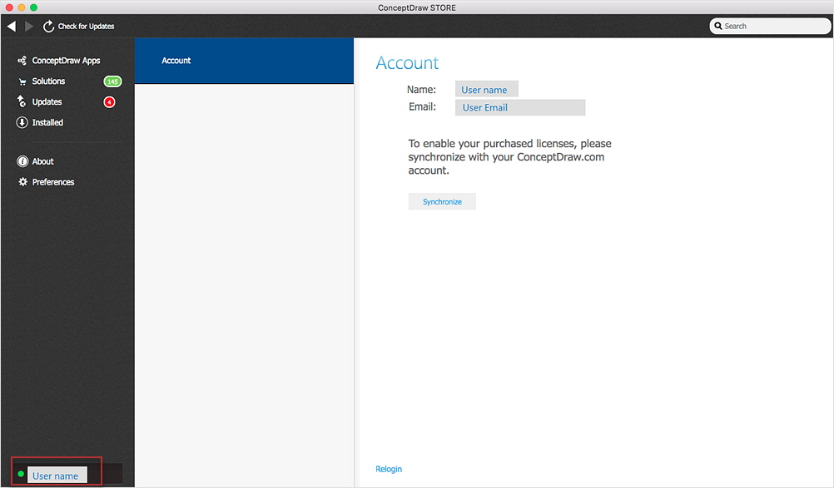This screenshot has height=488, width=834.
Task: Click the green 145 Solutions badge
Action: [112, 81]
